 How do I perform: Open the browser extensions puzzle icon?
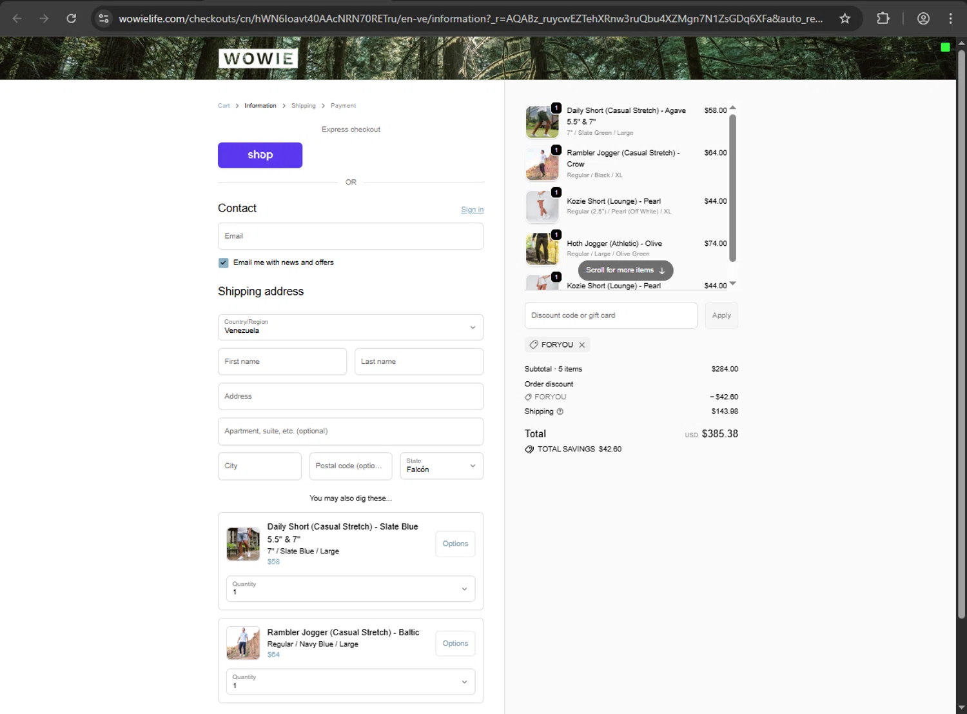883,19
